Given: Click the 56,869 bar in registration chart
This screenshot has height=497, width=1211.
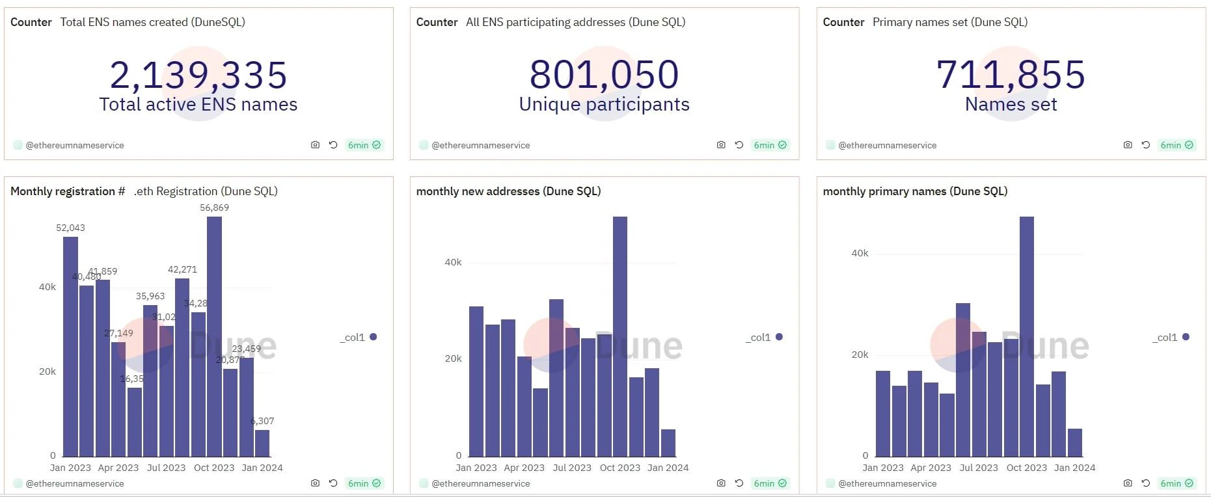Looking at the screenshot, I should 214,336.
